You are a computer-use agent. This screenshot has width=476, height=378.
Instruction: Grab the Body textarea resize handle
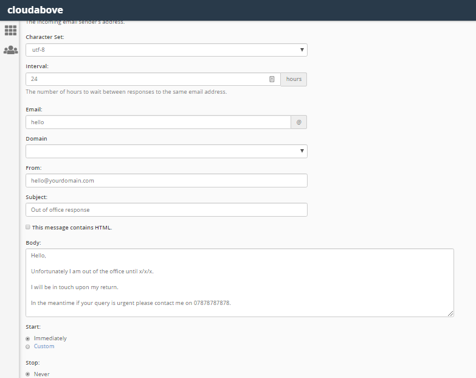coord(450,313)
